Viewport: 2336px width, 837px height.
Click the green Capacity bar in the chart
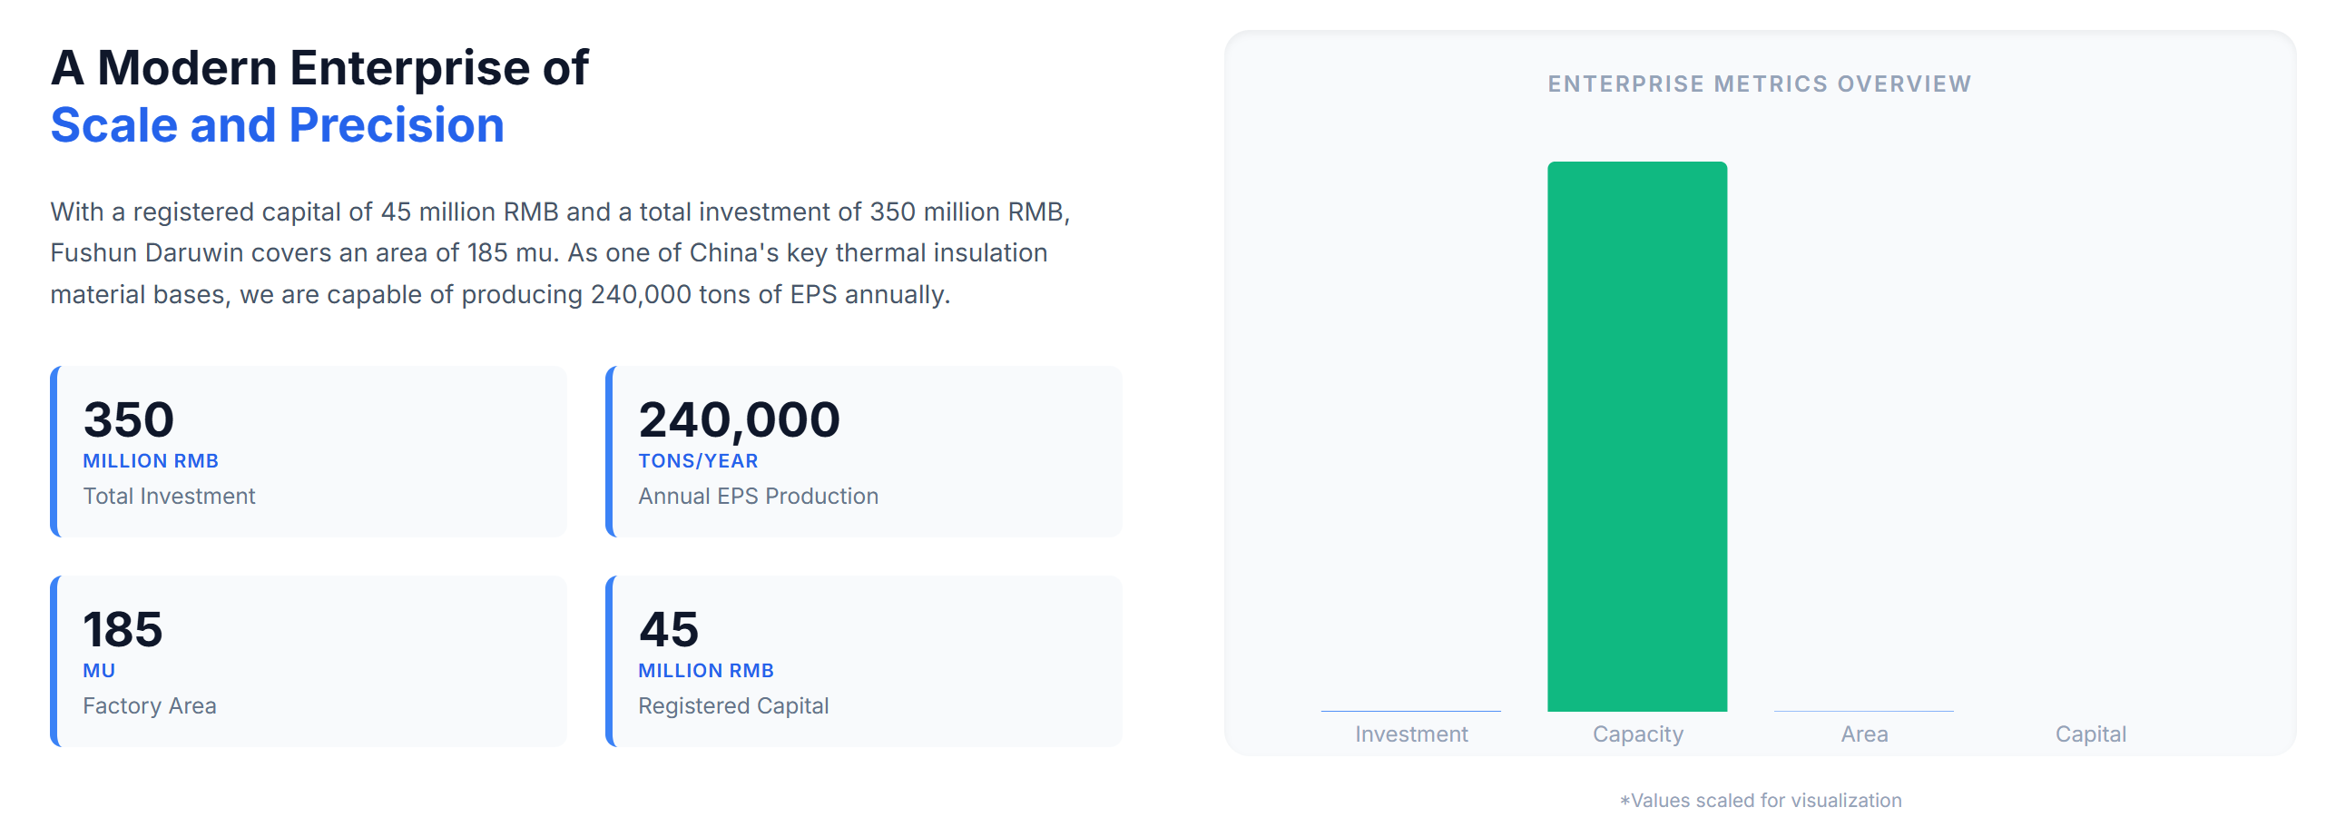pos(1636,436)
